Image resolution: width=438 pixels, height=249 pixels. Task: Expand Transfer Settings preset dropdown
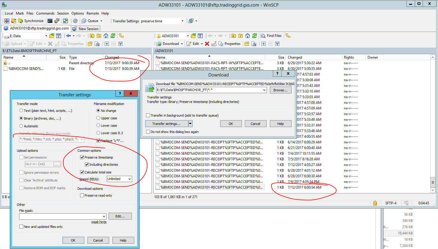(182, 21)
